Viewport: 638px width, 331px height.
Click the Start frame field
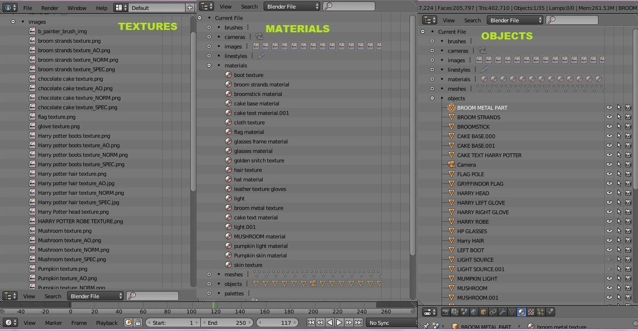click(173, 322)
